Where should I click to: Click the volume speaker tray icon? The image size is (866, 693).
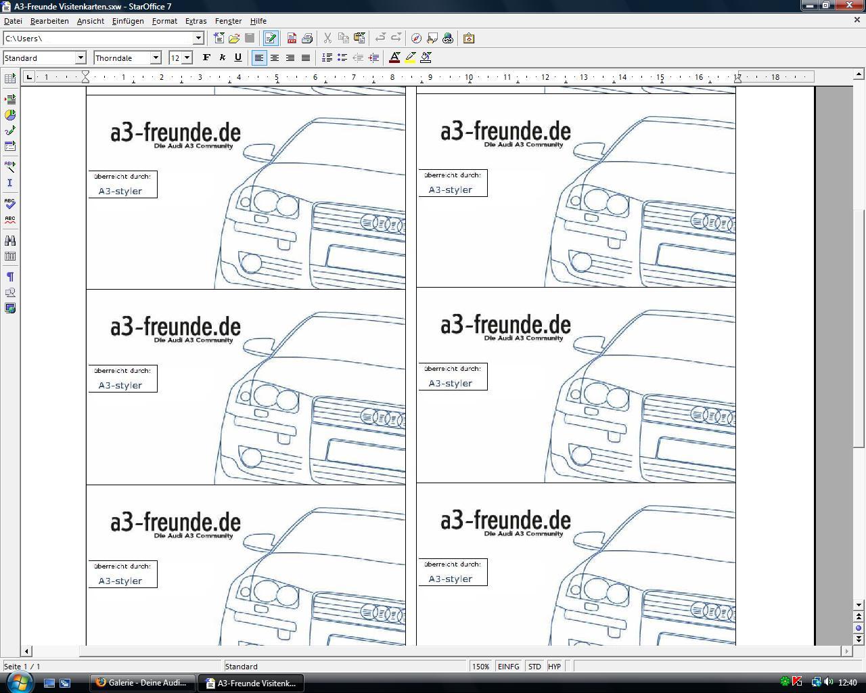pos(828,682)
